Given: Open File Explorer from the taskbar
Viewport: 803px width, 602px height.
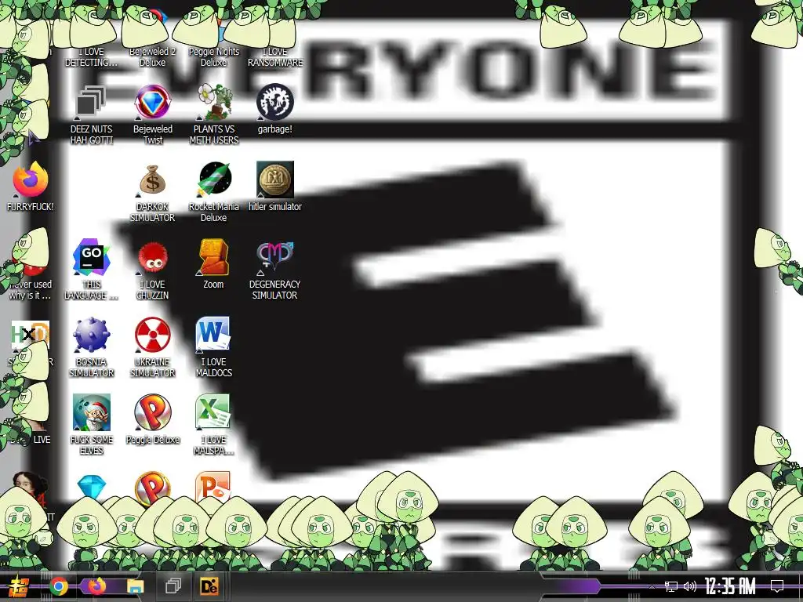Looking at the screenshot, I should (135, 586).
